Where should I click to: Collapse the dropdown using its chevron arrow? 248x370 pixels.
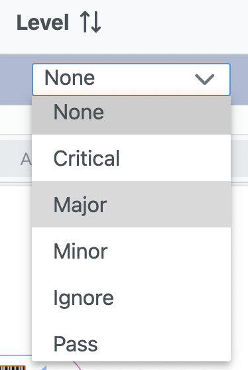[205, 80]
